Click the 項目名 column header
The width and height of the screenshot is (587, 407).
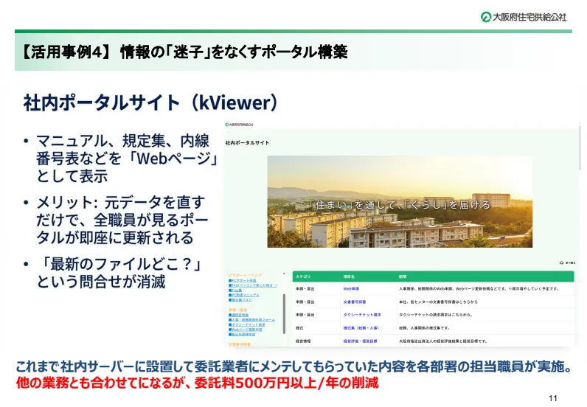tap(349, 276)
